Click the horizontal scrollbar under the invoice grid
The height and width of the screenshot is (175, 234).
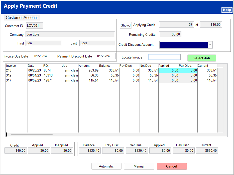pos(32,135)
